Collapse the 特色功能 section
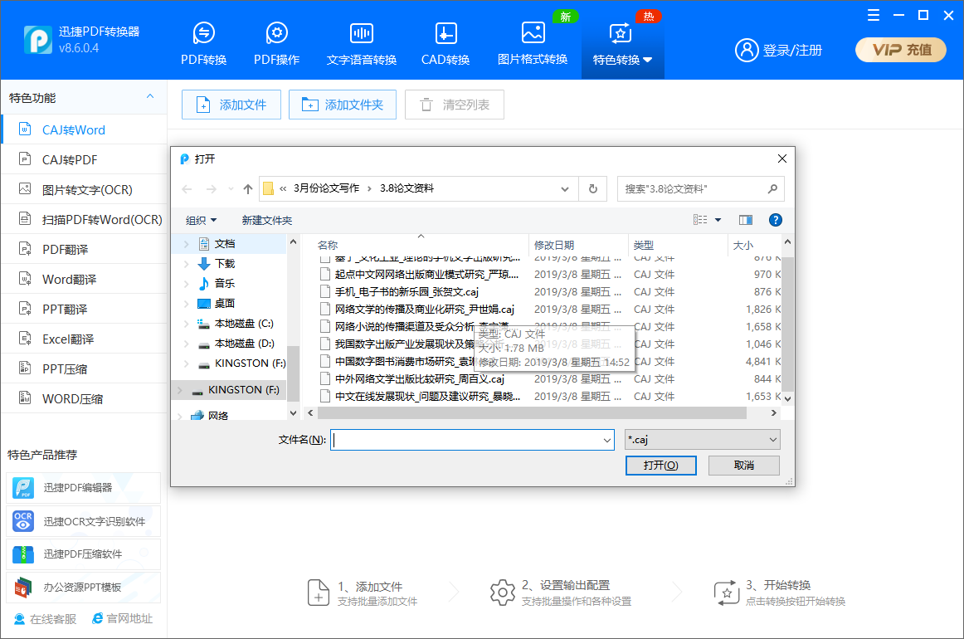The width and height of the screenshot is (964, 639). (x=150, y=97)
